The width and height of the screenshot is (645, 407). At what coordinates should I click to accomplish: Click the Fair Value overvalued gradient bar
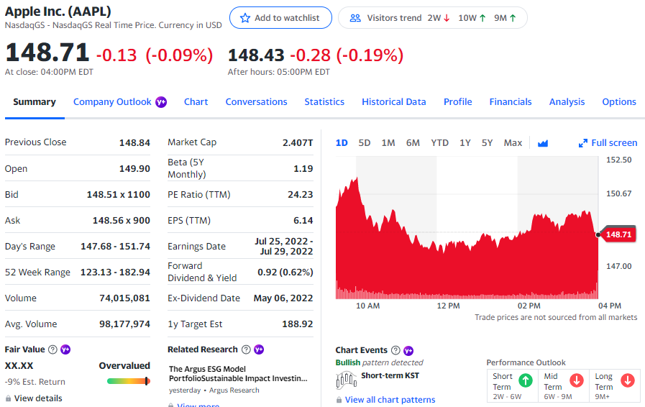click(x=128, y=381)
